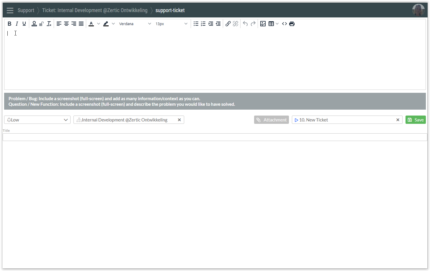Click the insert link icon
The image size is (430, 271).
tap(228, 24)
